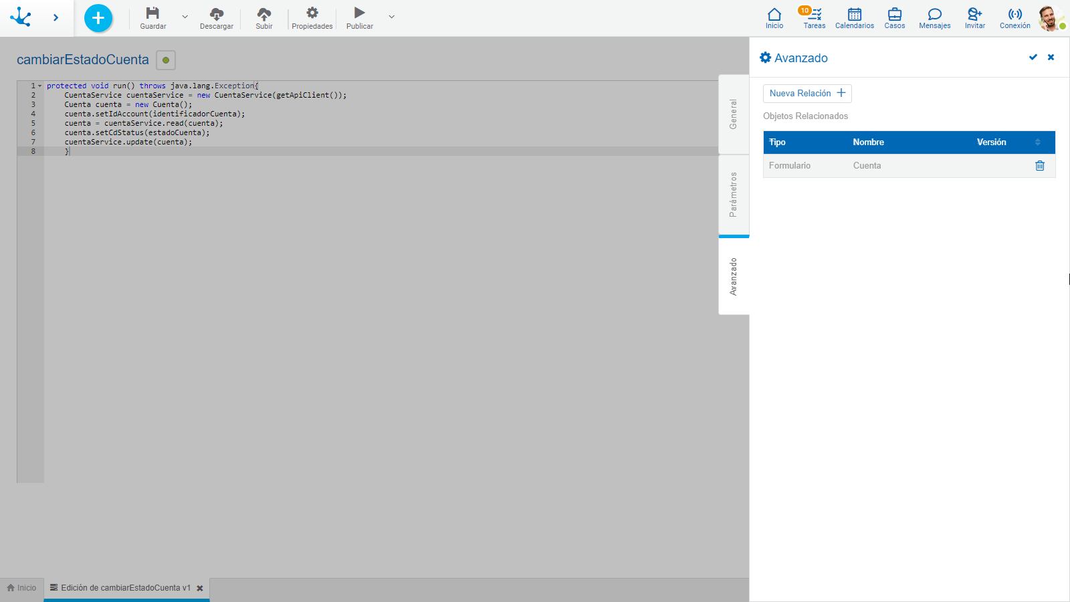Collapse code fold arrow on line 1
The width and height of the screenshot is (1070, 602).
pos(40,86)
